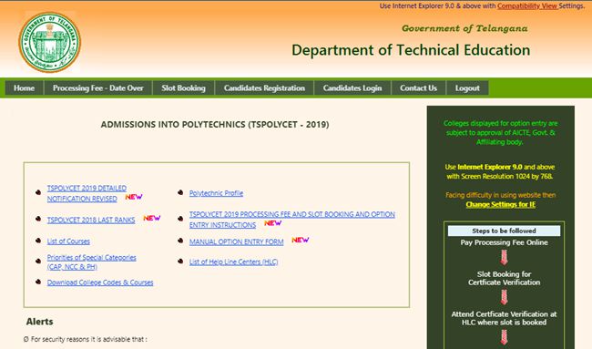Click 'Facing difficulty in using website then' text
592x349 pixels.
tap(500, 195)
